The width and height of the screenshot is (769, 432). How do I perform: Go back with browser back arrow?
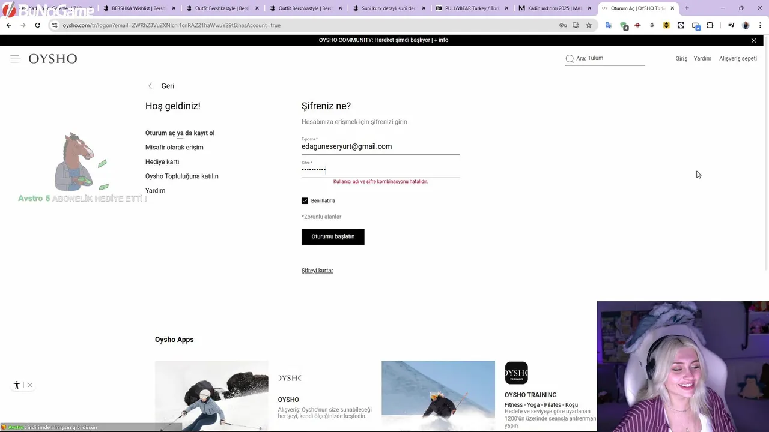point(8,25)
